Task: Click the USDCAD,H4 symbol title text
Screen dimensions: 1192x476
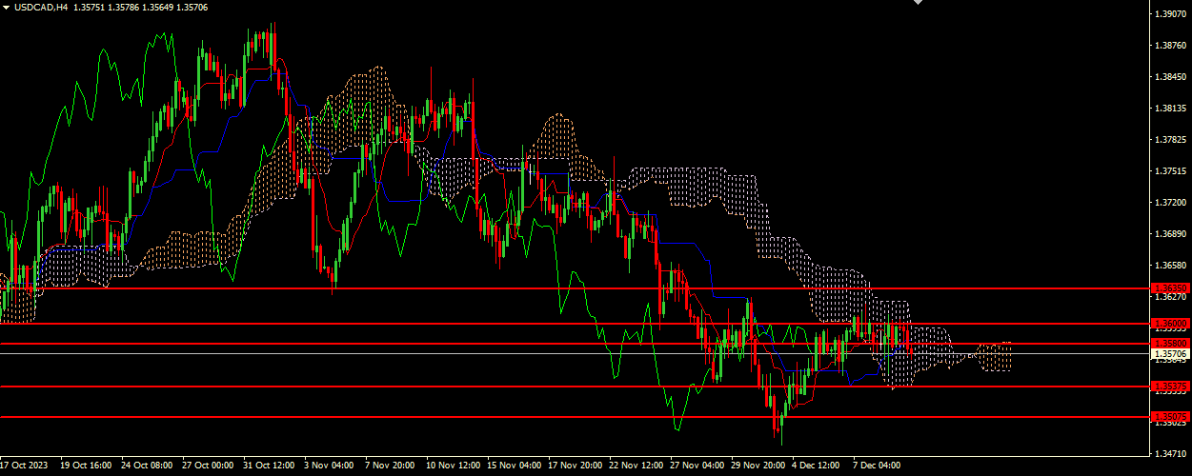Action: [40, 7]
